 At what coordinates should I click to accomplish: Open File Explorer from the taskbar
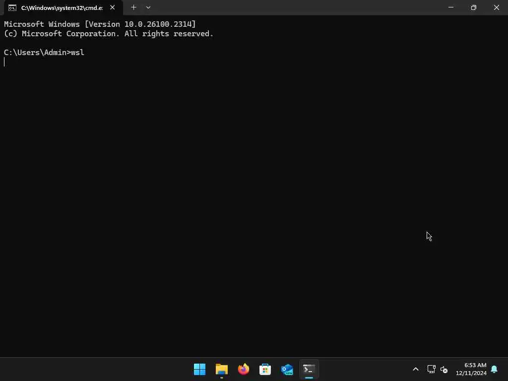click(222, 369)
